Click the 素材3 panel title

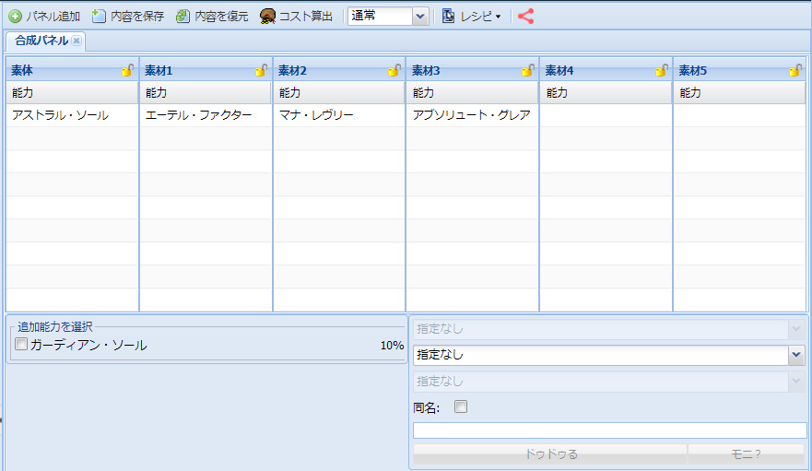tap(426, 70)
